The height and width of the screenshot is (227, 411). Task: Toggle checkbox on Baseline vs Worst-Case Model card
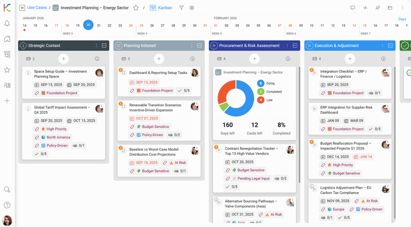pyautogui.click(x=124, y=150)
